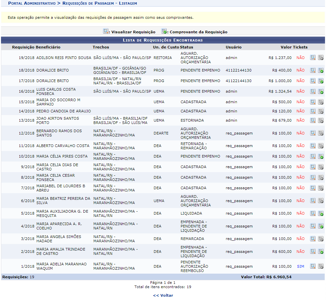The image size is (326, 300).
Task: Open receipt for requisition 1/2018
Action: pos(320,266)
